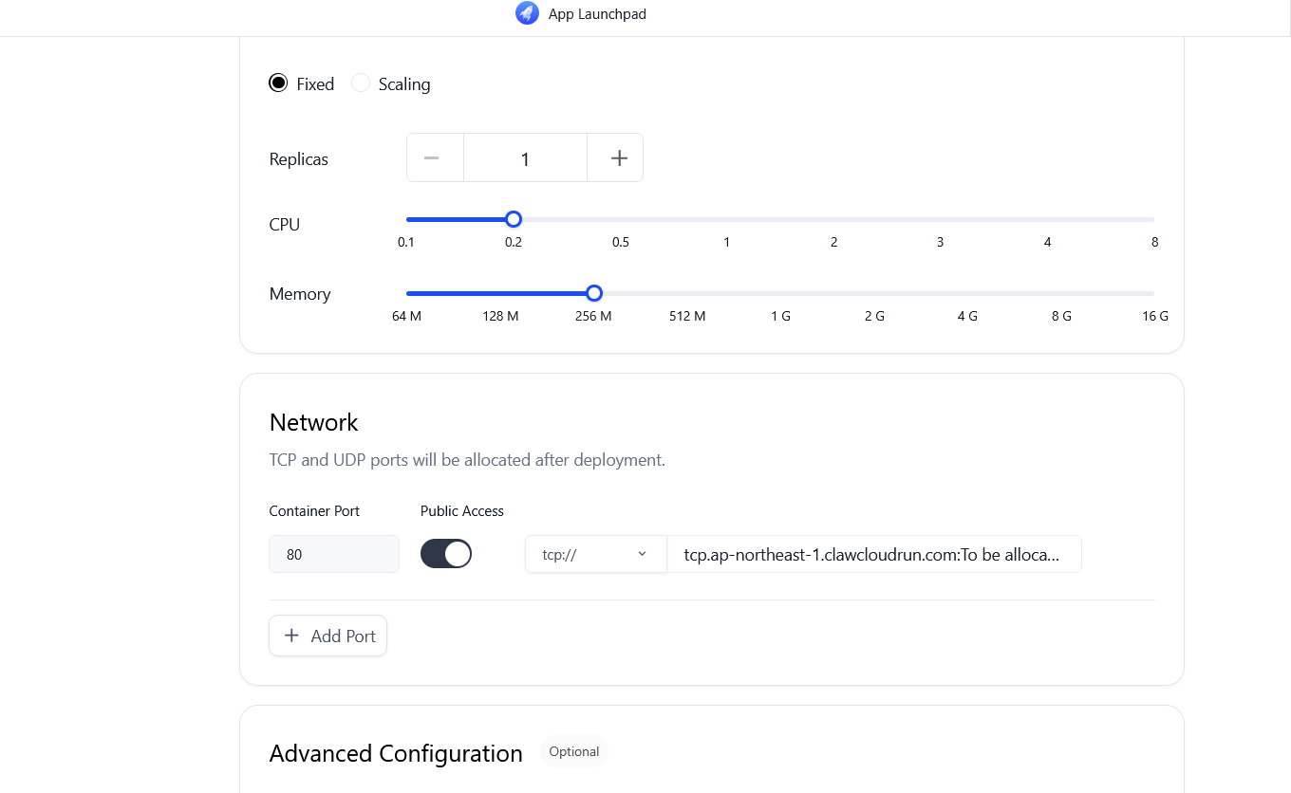Click the Add Port button
1291x793 pixels.
[328, 636]
